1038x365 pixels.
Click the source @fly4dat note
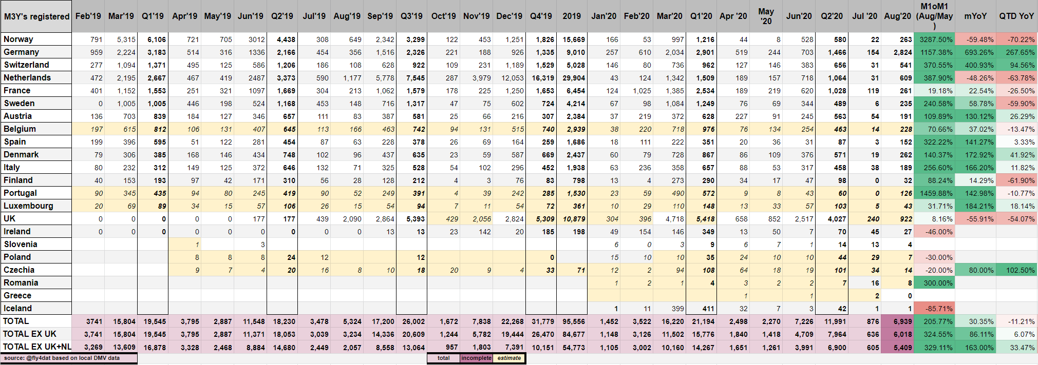pos(69,358)
